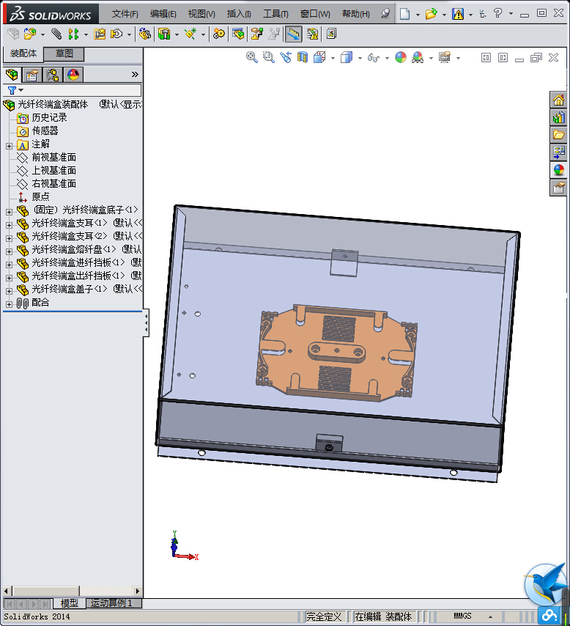Click the New document button

[405, 14]
